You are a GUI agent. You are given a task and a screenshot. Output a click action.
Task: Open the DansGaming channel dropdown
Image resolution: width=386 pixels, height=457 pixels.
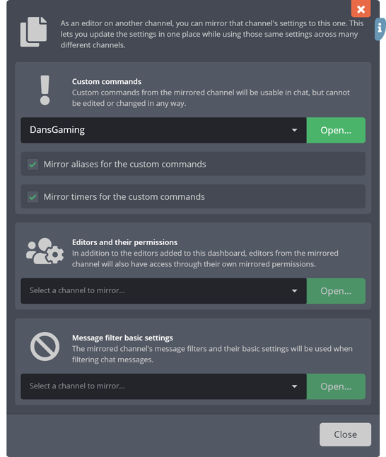click(163, 130)
